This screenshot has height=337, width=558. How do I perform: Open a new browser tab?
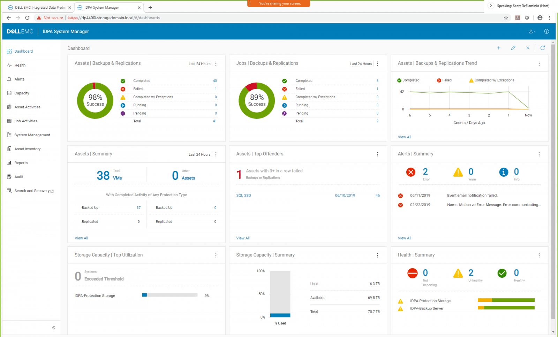150,7
